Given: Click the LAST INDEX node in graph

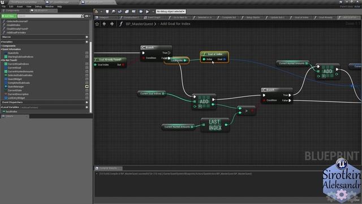Looking at the screenshot, I should point(215,125).
